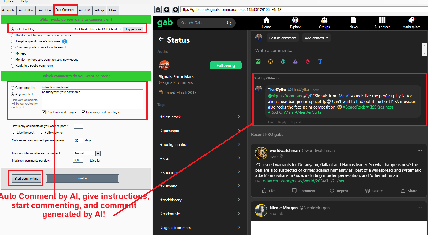The width and height of the screenshot is (428, 235).
Task: Open worldwatchman post options menu
Action: point(420,151)
